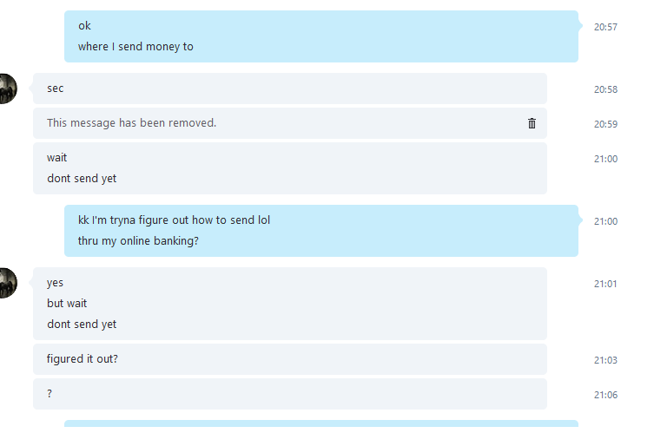
Task: Open the contact avatar beside 'sec' message
Action: [x=8, y=89]
